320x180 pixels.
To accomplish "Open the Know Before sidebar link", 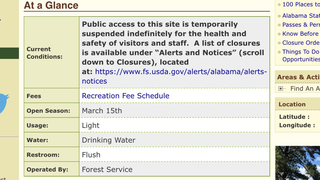I will pos(301,34).
